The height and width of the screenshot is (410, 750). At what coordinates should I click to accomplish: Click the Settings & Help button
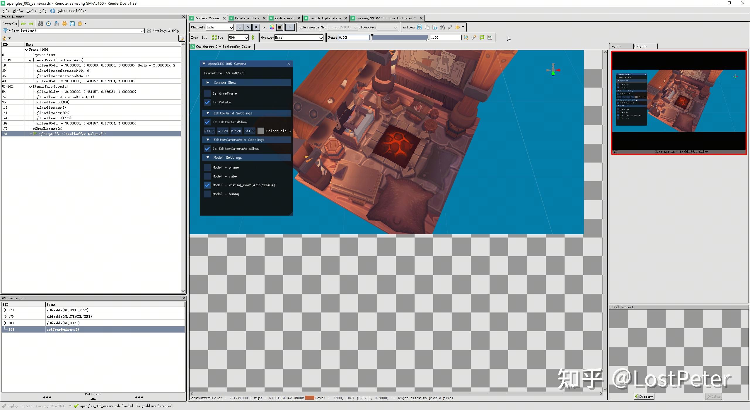point(163,31)
